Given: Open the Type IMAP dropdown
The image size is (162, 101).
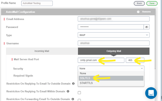Looking at the screenshot, I should pos(114,35).
